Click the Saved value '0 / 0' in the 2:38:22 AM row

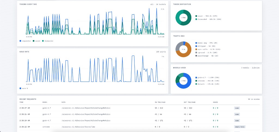(216, 127)
